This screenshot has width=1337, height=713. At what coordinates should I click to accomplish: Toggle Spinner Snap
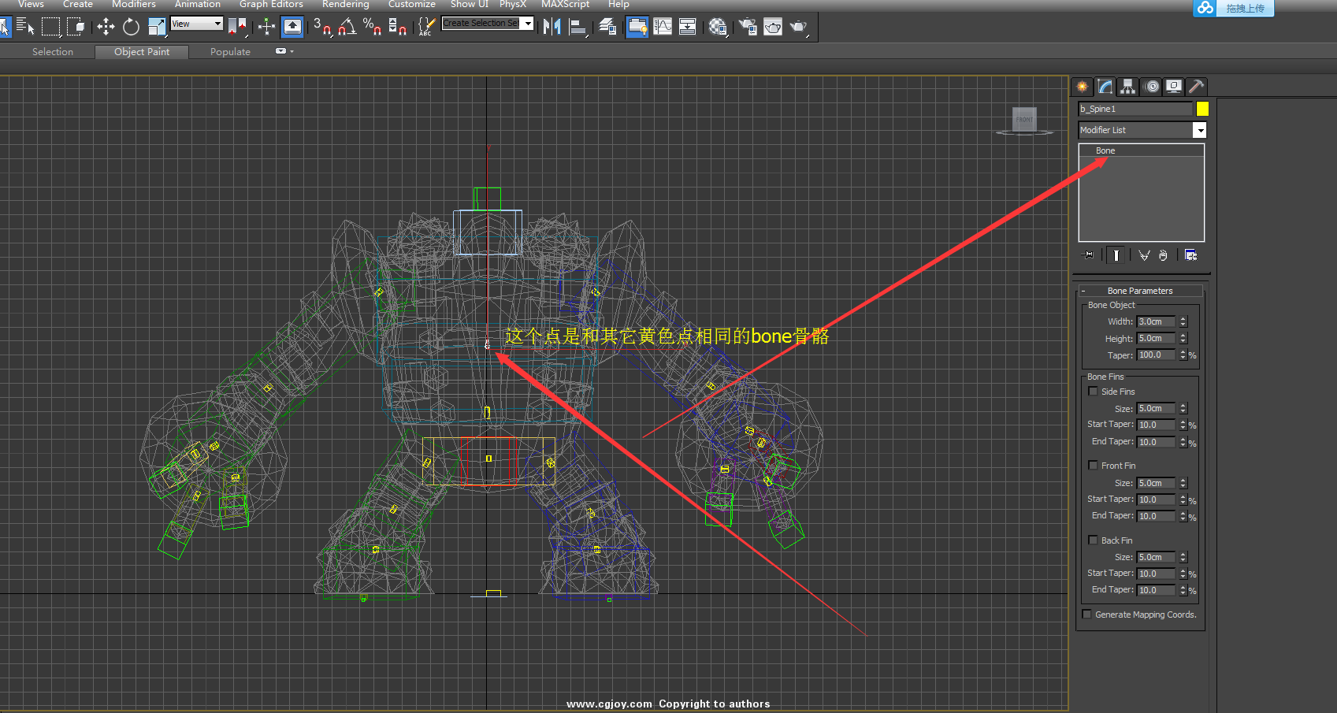coord(398,27)
